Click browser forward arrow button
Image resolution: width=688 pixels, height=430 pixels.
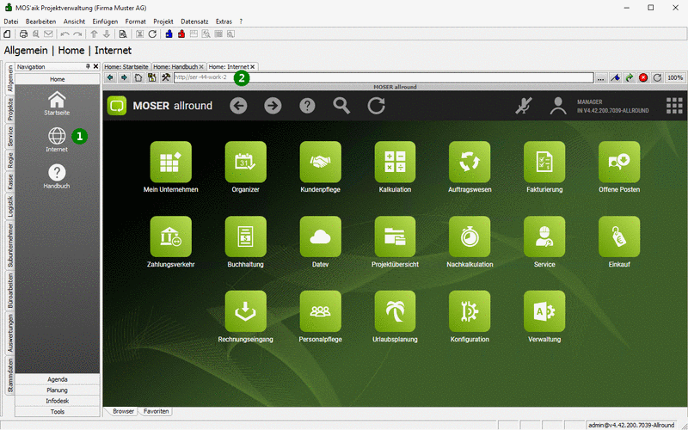[x=124, y=77]
